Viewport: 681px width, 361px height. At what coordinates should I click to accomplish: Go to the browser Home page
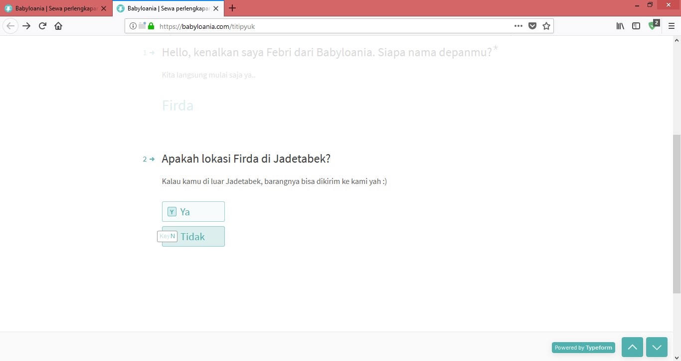(x=58, y=26)
